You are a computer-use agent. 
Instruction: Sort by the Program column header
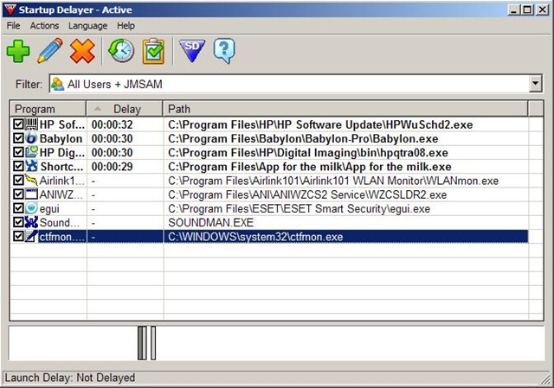point(48,109)
